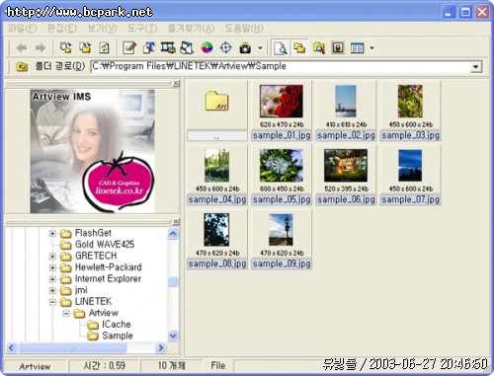The width and height of the screenshot is (494, 376).
Task: Click the '0.59' time status bar entry
Action: pyautogui.click(x=105, y=365)
